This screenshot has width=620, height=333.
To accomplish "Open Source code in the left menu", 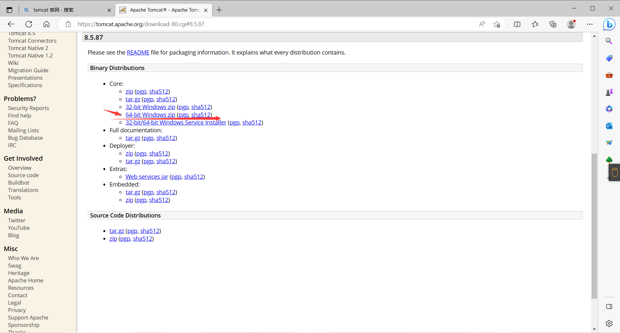I will [x=23, y=175].
